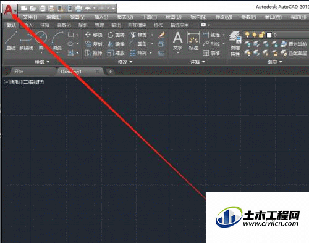Toggle layer 0 on/off light bulb
309x243 pixels.
[x=247, y=35]
